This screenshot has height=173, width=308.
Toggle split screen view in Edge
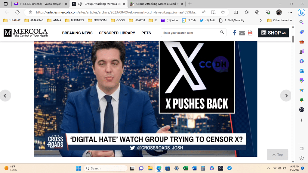pos(236,12)
